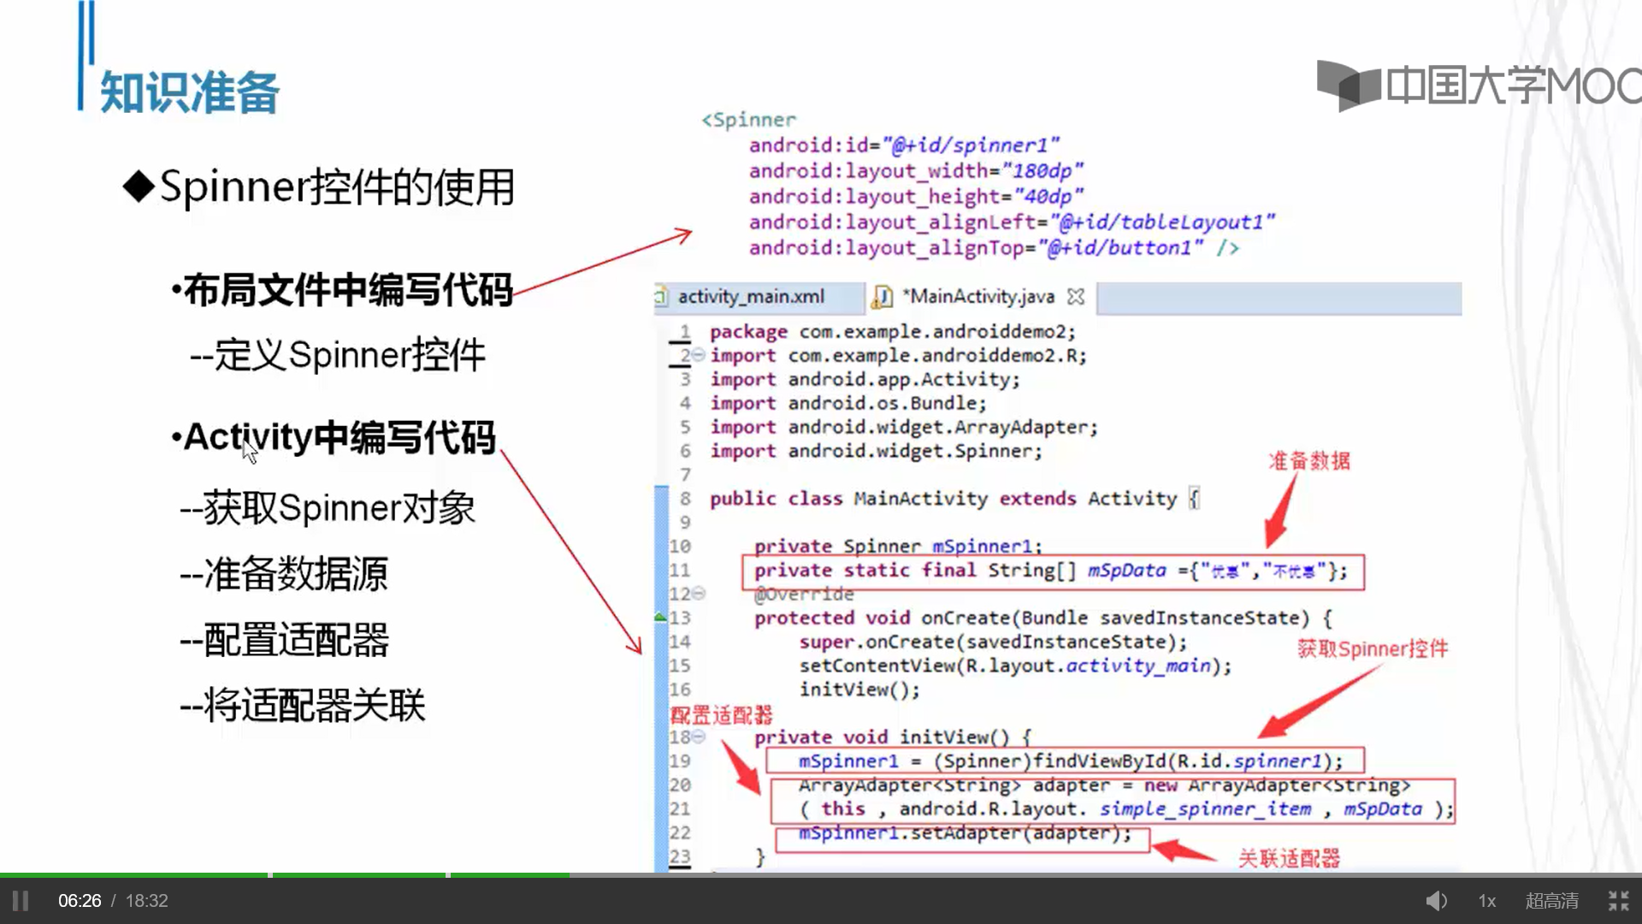
Task: Click the second chapter marker on progress bar
Action: click(448, 874)
